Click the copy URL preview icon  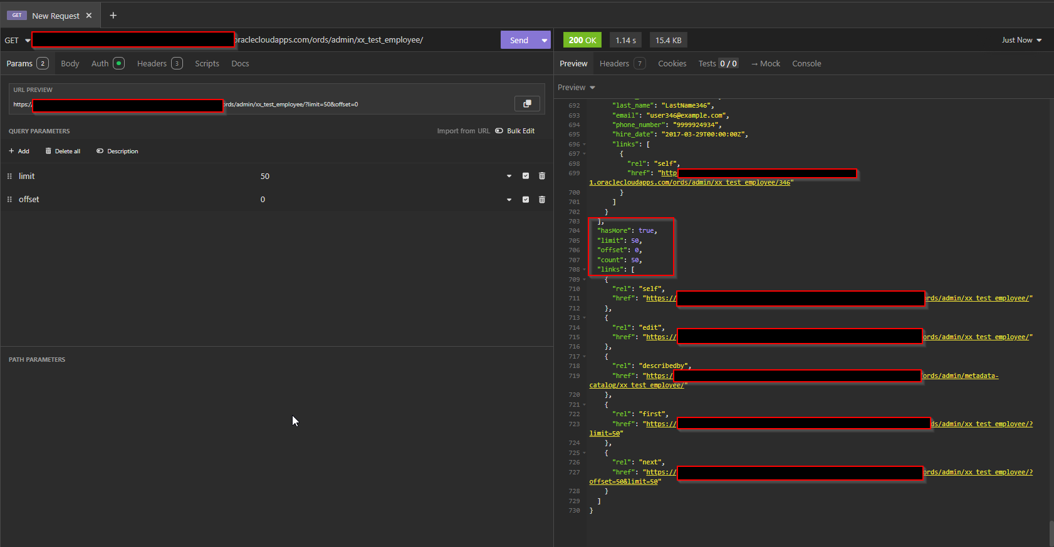click(x=527, y=104)
